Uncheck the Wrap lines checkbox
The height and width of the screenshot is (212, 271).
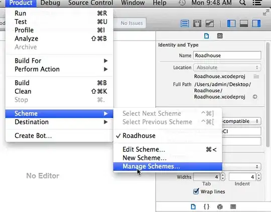196,191
